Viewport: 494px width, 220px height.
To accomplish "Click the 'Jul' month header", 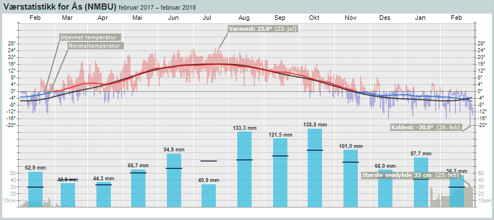I will [207, 18].
